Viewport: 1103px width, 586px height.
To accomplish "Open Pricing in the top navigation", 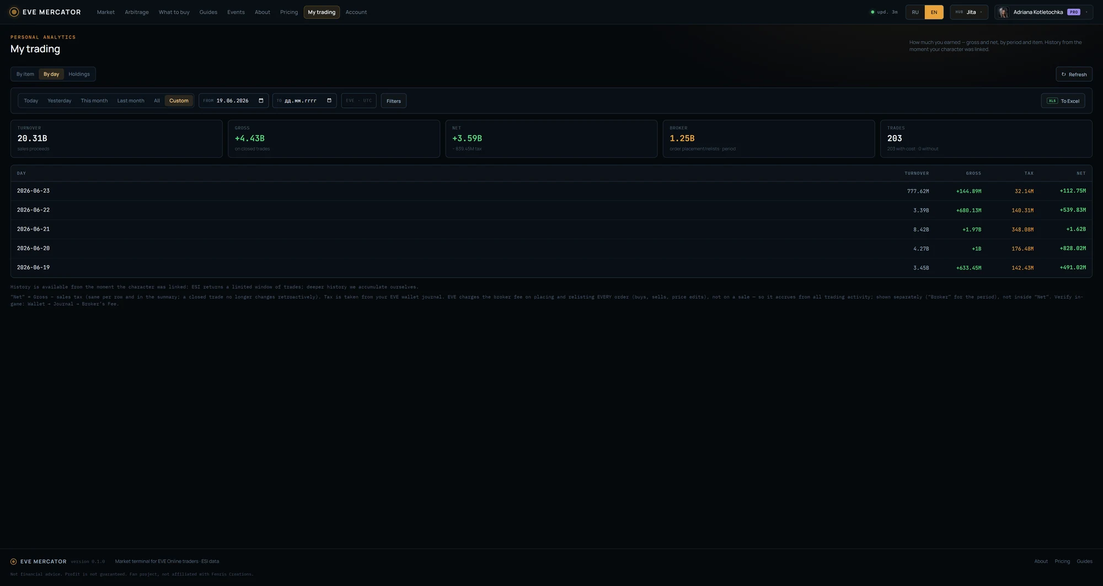I will point(289,12).
